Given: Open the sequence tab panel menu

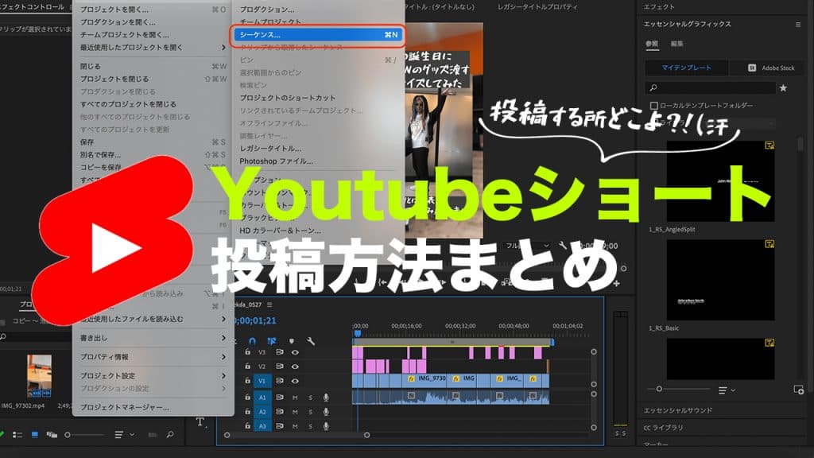Looking at the screenshot, I should point(269,305).
